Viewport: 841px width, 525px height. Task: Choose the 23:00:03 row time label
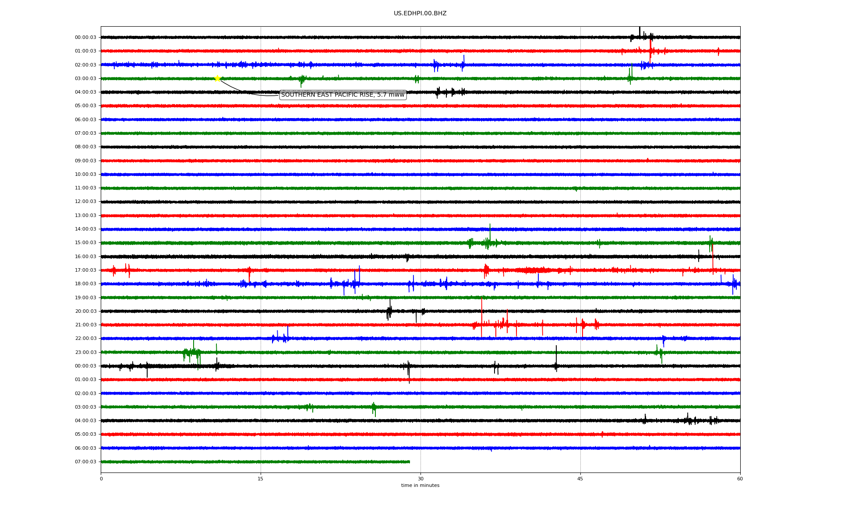(x=85, y=353)
